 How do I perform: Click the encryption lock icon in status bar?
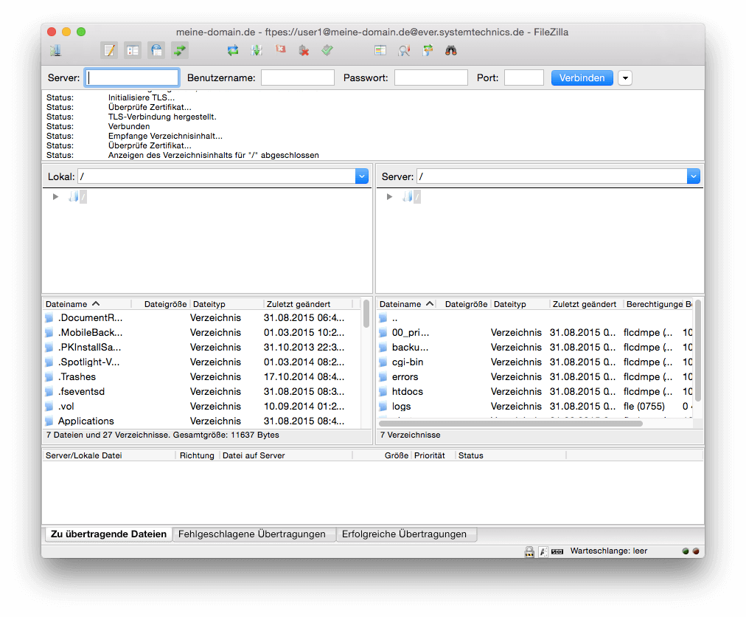[529, 551]
